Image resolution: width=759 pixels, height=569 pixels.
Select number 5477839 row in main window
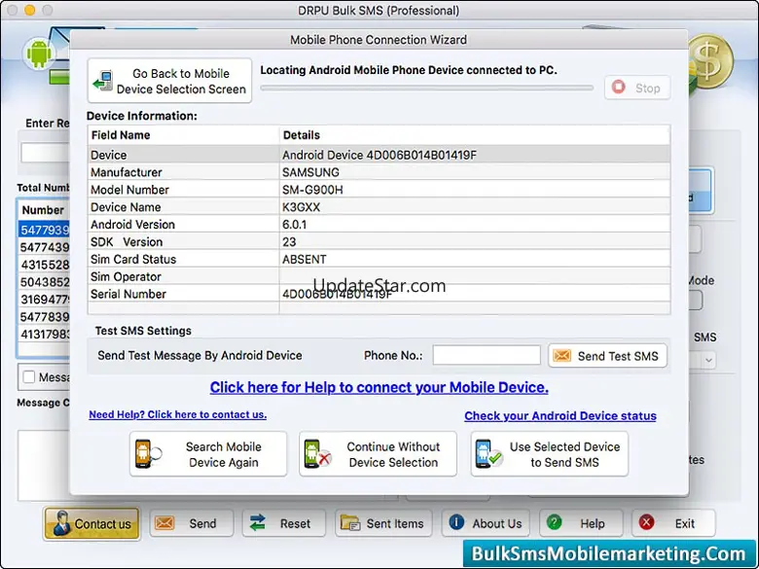44,317
